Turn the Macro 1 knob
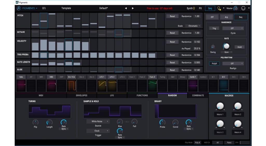This screenshot has height=146, width=266. pos(220,106)
